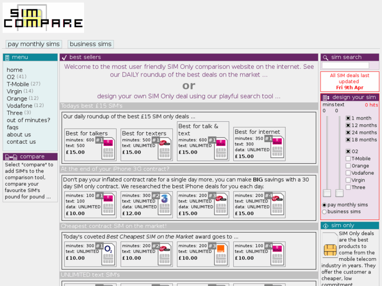Enable the T-Mobile network checkbox

[x=348, y=158]
